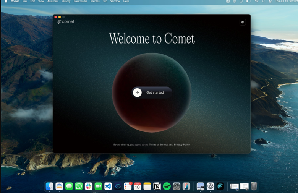Open the Tab menu
Viewport: 298px width, 193px height.
pyautogui.click(x=105, y=1)
